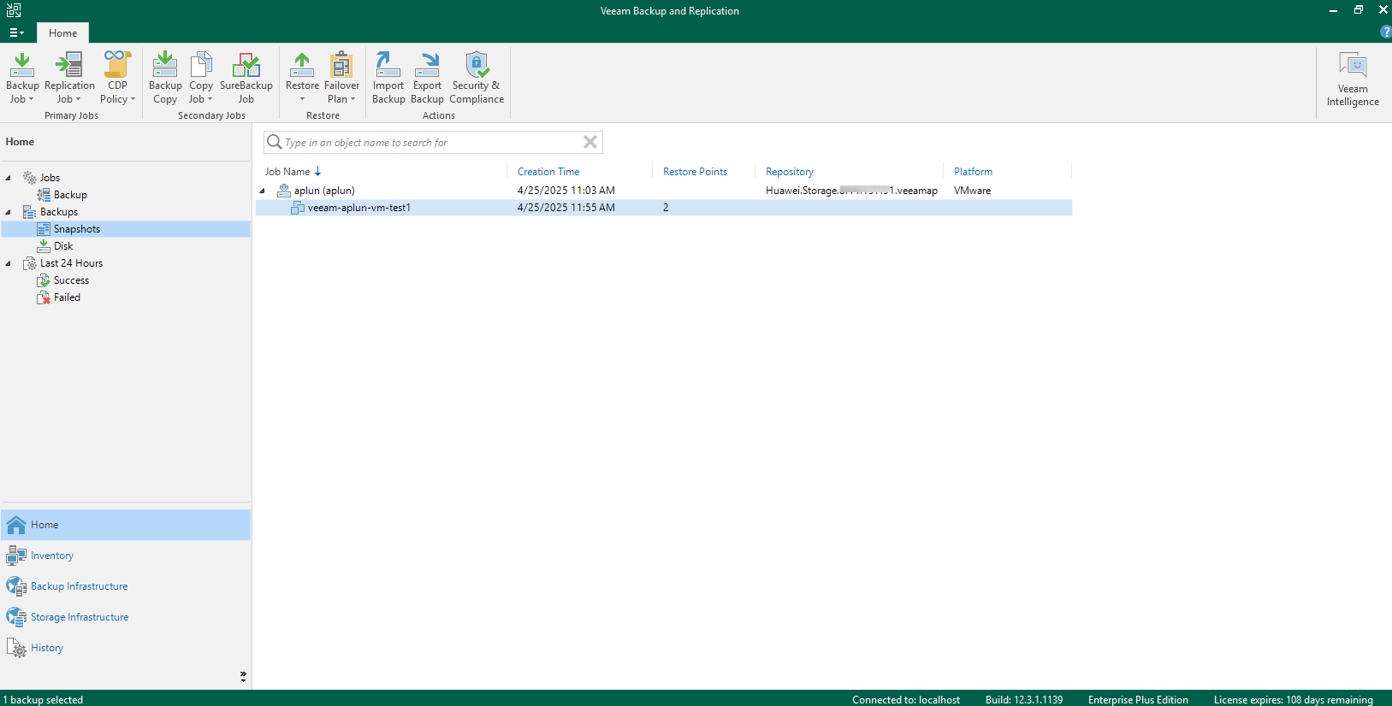Image resolution: width=1392 pixels, height=706 pixels.
Task: Select Disk under Backups
Action: click(x=62, y=246)
